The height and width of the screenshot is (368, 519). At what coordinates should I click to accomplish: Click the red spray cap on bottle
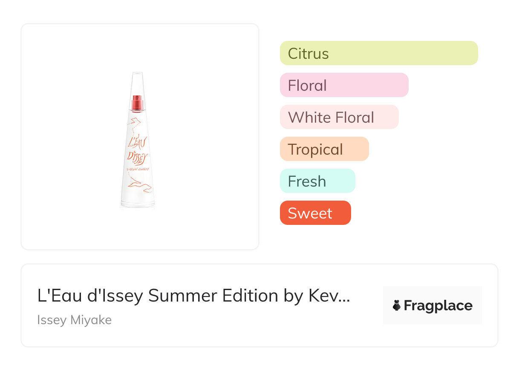[x=137, y=103]
